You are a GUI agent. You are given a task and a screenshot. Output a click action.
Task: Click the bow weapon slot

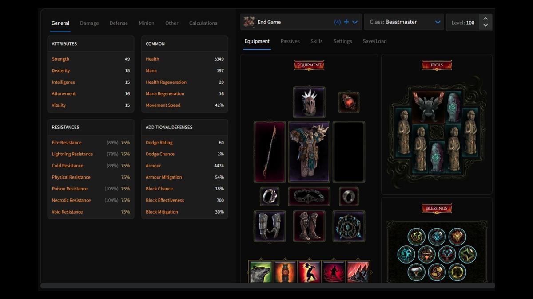270,152
